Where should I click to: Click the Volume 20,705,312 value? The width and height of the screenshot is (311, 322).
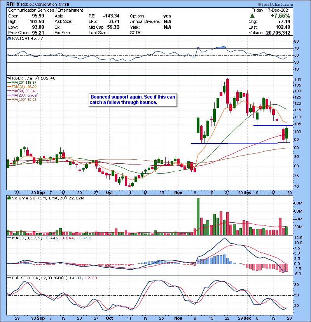[278, 33]
